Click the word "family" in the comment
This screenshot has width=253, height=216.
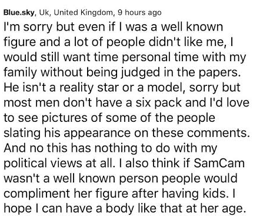pos(20,72)
